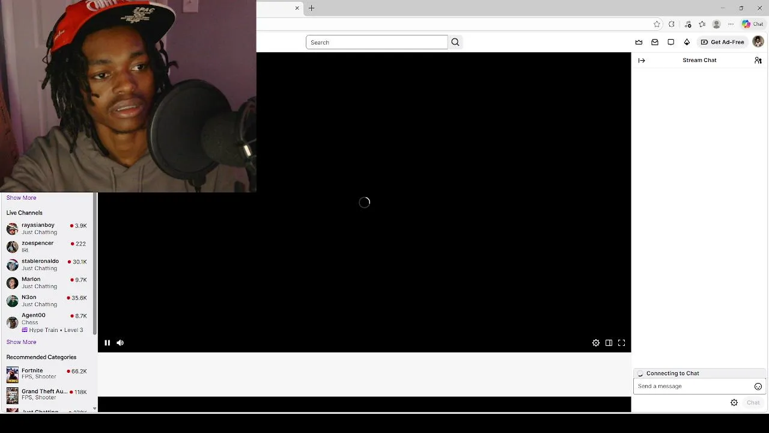This screenshot has height=433, width=769.
Task: Open the Grand Theft Auto category
Action: [x=47, y=395]
